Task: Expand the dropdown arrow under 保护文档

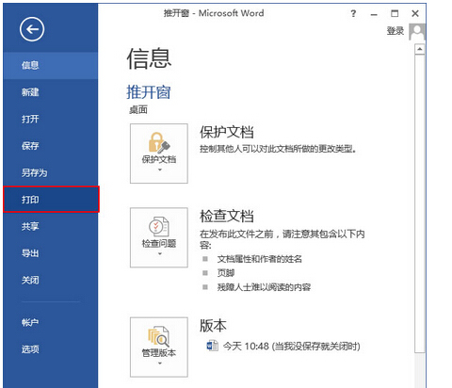Action: [x=160, y=170]
